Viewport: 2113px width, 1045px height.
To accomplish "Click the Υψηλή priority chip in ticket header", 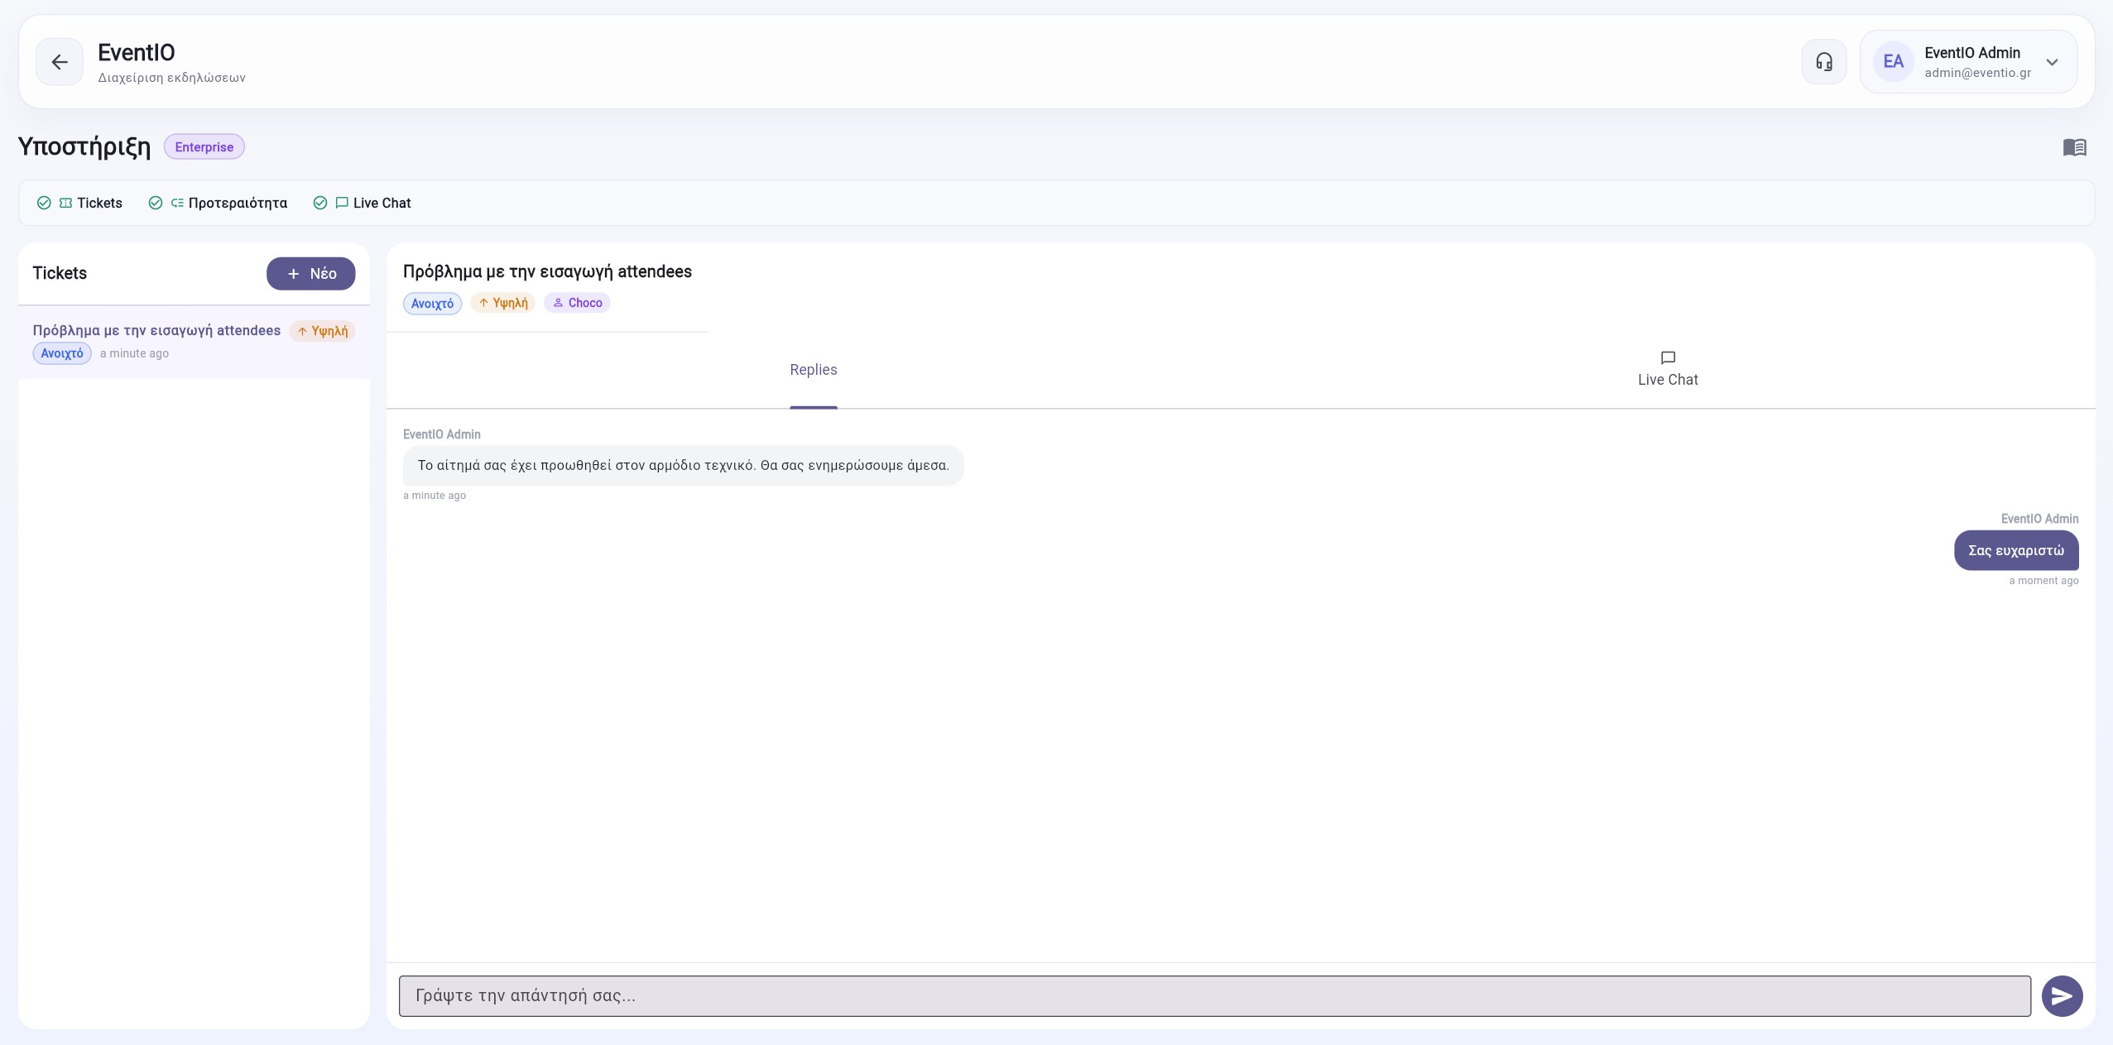I will (x=503, y=303).
